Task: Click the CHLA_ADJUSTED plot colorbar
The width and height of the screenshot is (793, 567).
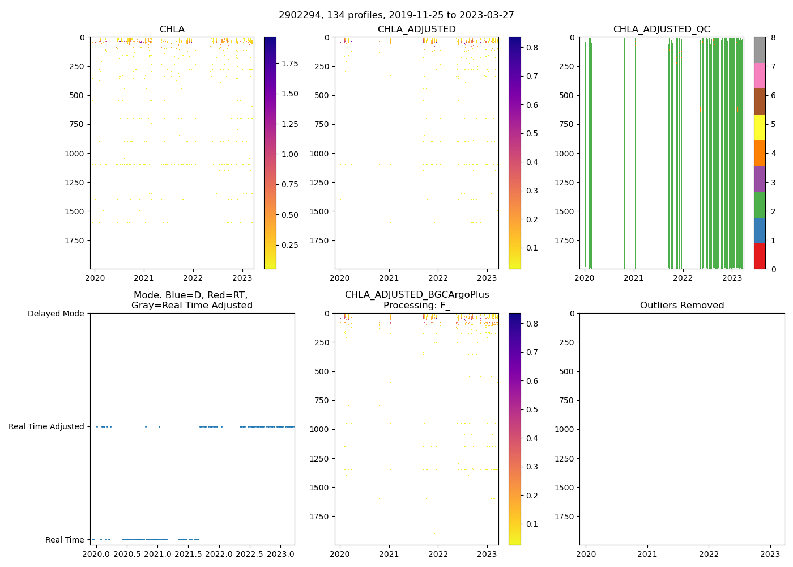Action: [515, 153]
